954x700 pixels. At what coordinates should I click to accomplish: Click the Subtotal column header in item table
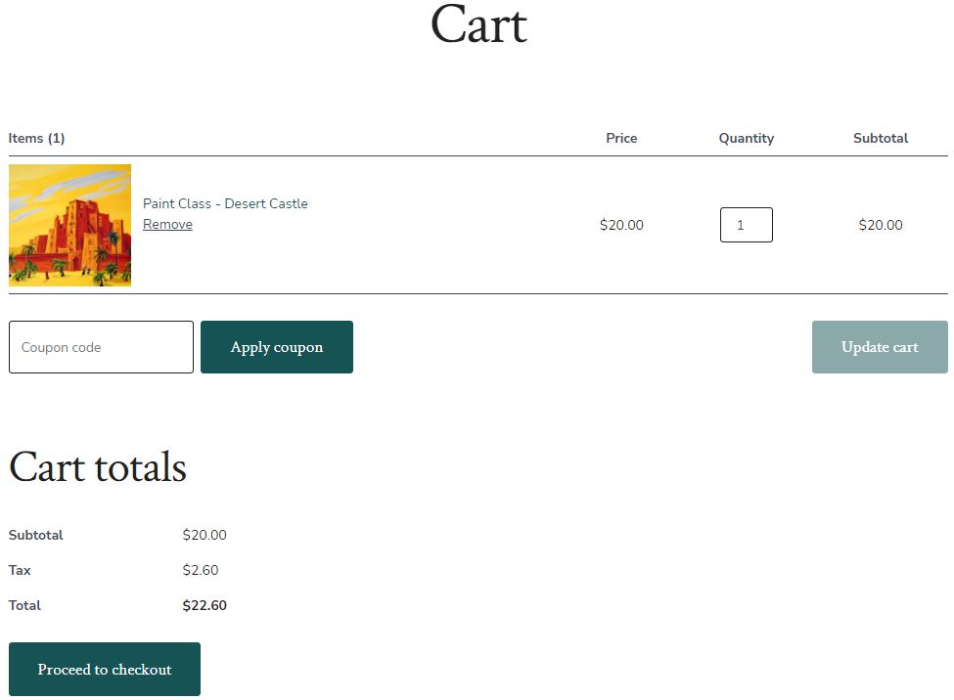pos(880,138)
